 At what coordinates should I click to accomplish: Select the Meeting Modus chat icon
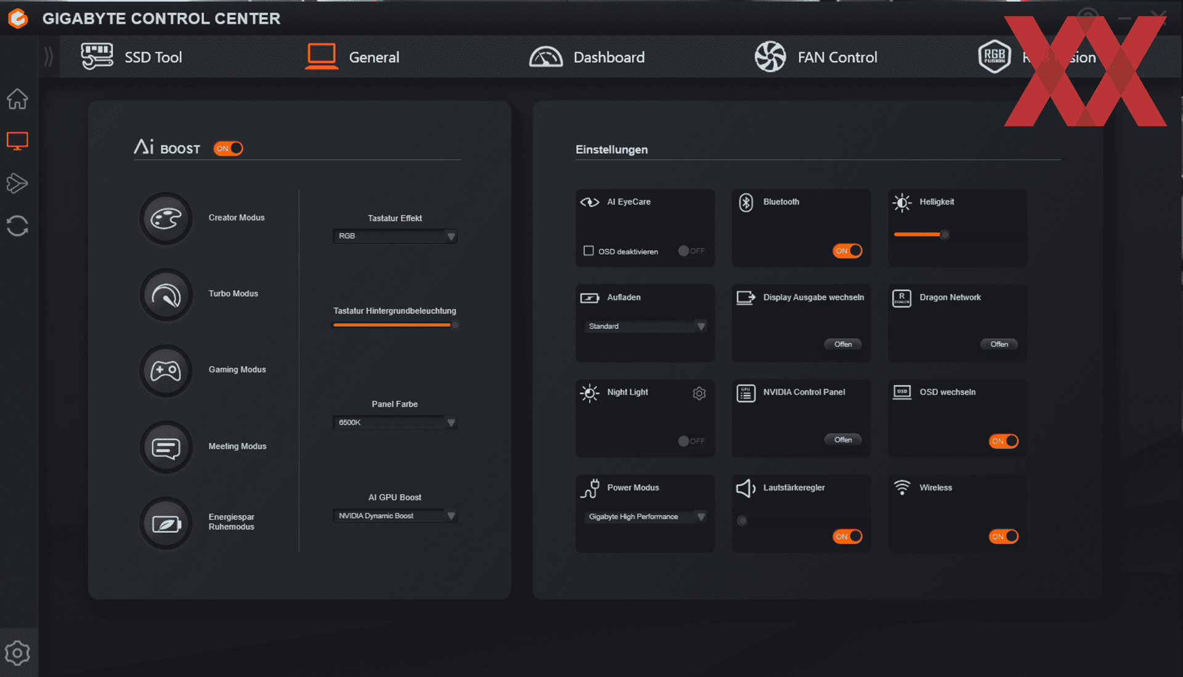[x=166, y=447]
